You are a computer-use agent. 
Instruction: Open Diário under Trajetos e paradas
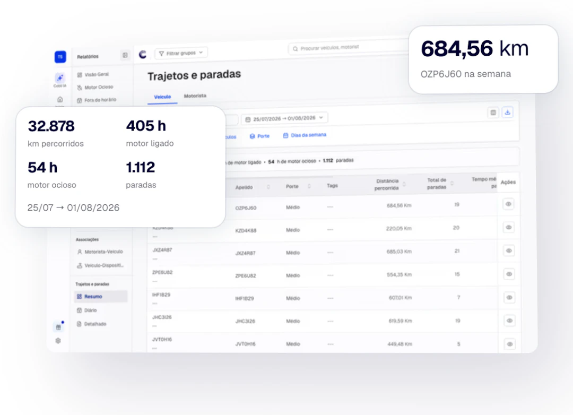87,310
